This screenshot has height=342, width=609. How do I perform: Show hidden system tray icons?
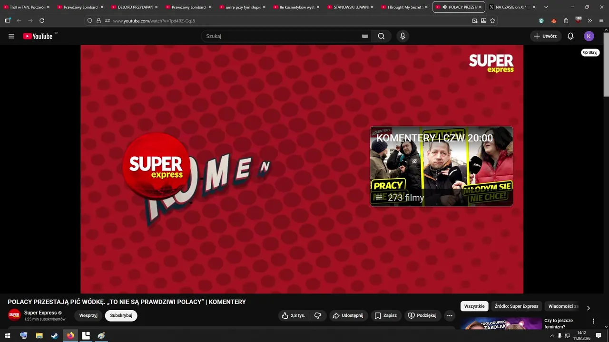(552, 336)
